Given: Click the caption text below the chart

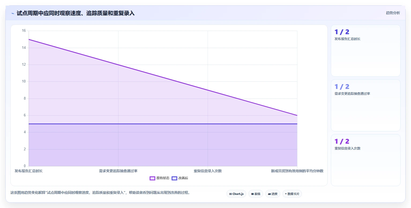Looking at the screenshot, I should point(100,193).
